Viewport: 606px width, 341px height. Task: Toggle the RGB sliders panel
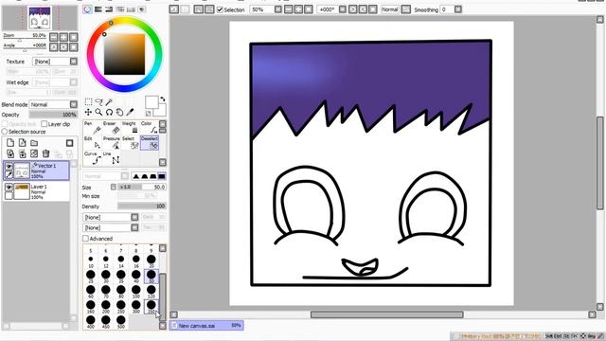pyautogui.click(x=98, y=9)
